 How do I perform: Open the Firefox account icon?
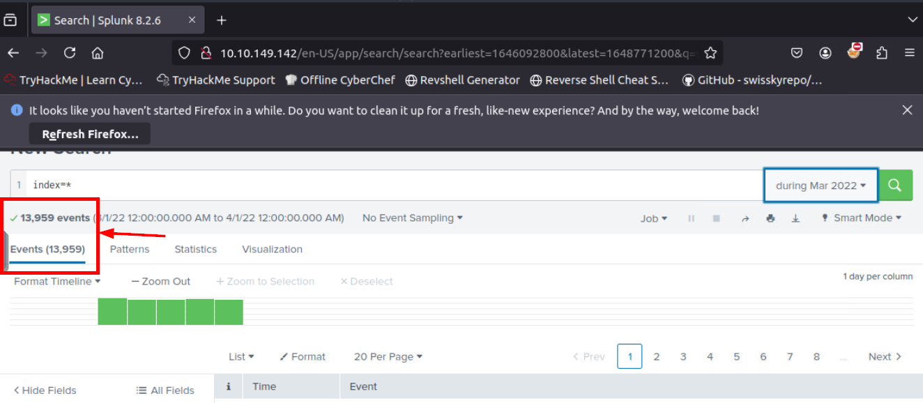[825, 53]
